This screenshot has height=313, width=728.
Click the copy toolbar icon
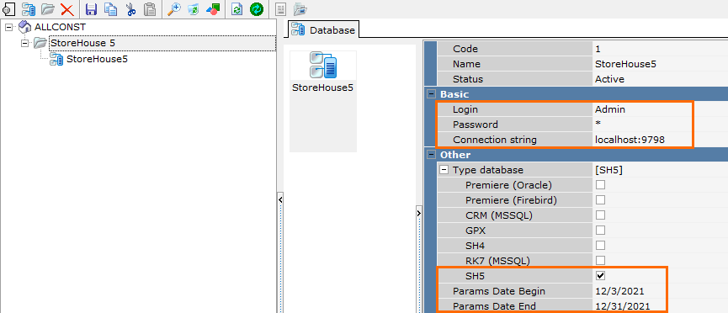pos(110,8)
